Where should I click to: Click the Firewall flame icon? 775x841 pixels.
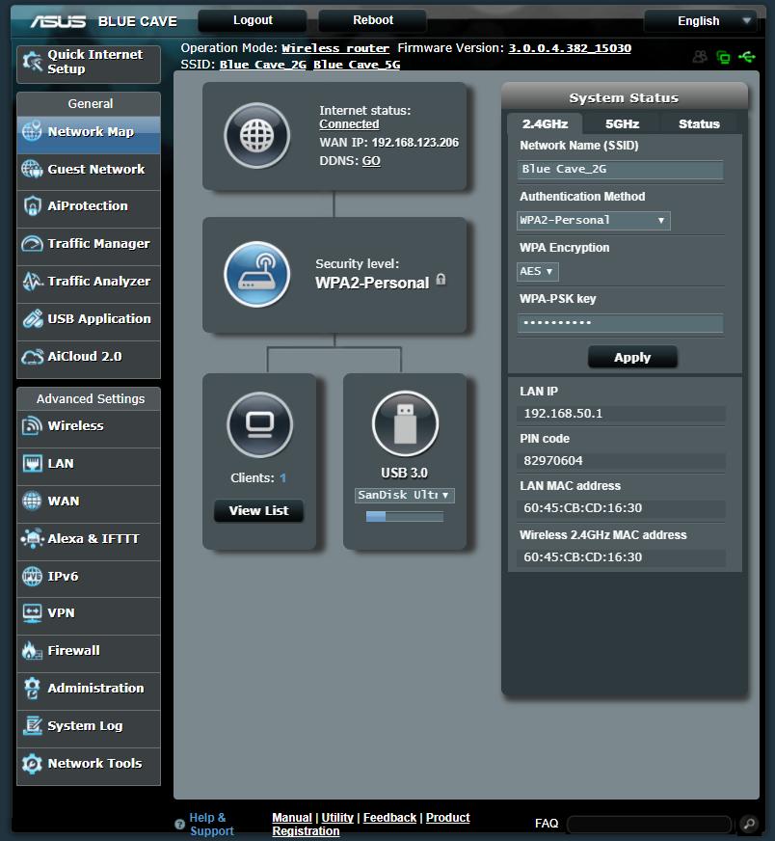[32, 651]
